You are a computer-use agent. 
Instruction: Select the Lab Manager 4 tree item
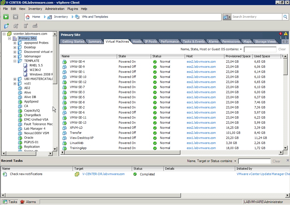(35, 129)
